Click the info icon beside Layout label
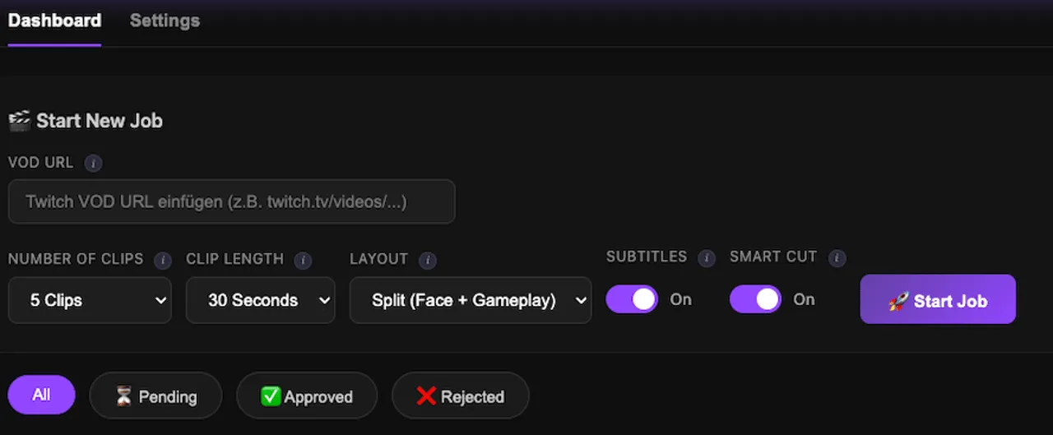This screenshot has width=1053, height=435. tap(428, 260)
